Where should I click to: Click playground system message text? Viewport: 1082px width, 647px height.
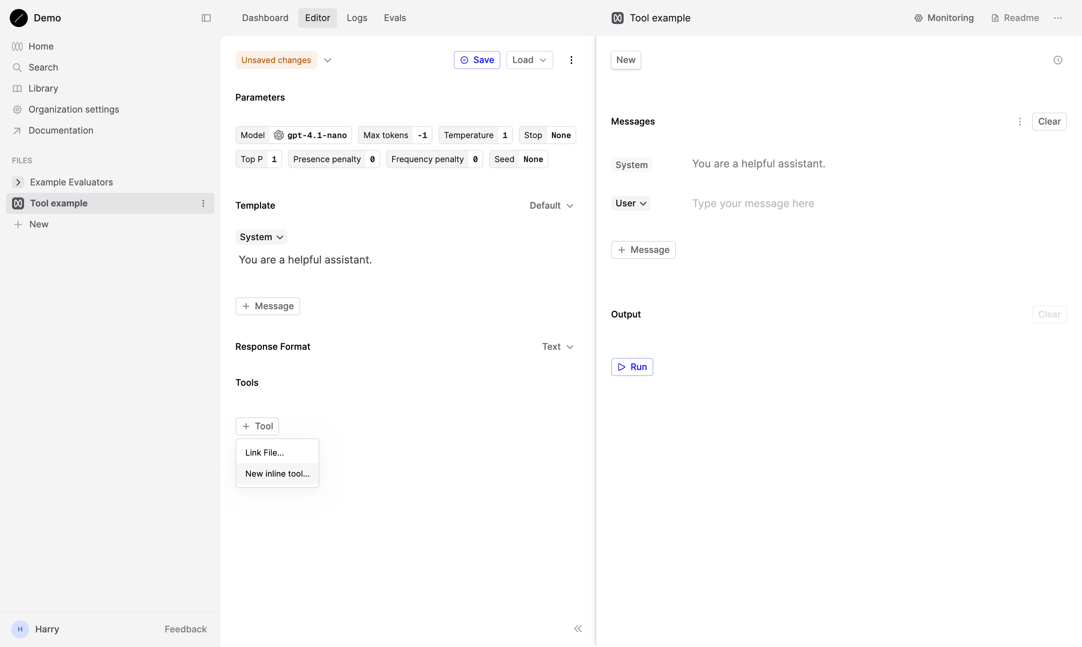[x=759, y=164]
